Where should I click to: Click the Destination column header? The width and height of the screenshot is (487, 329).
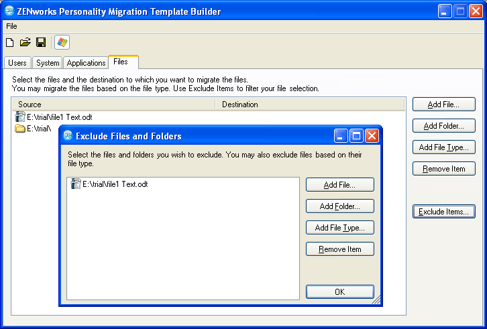click(x=310, y=105)
